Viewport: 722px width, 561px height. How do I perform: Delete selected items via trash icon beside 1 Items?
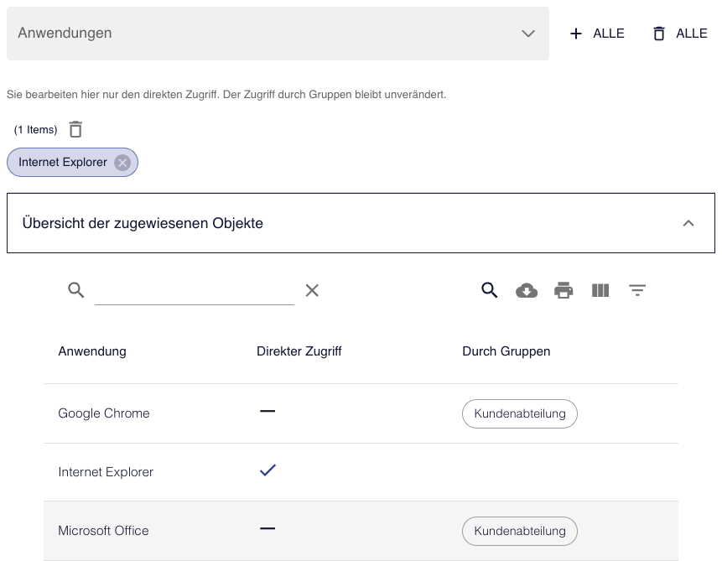click(x=75, y=129)
